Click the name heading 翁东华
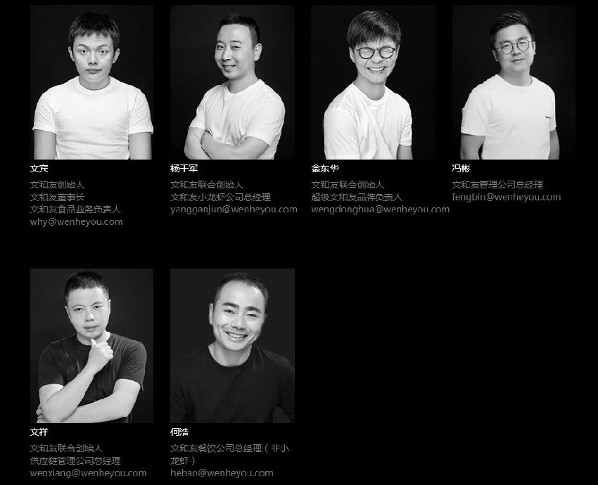 pos(324,168)
